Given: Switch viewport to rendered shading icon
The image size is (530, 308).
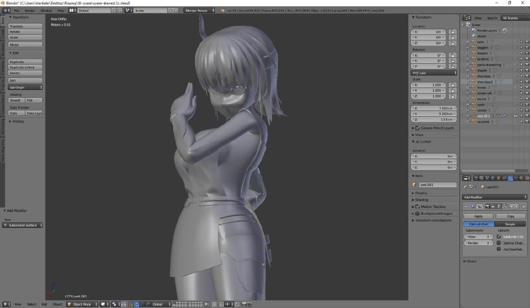Looking at the screenshot, I should pos(103,304).
